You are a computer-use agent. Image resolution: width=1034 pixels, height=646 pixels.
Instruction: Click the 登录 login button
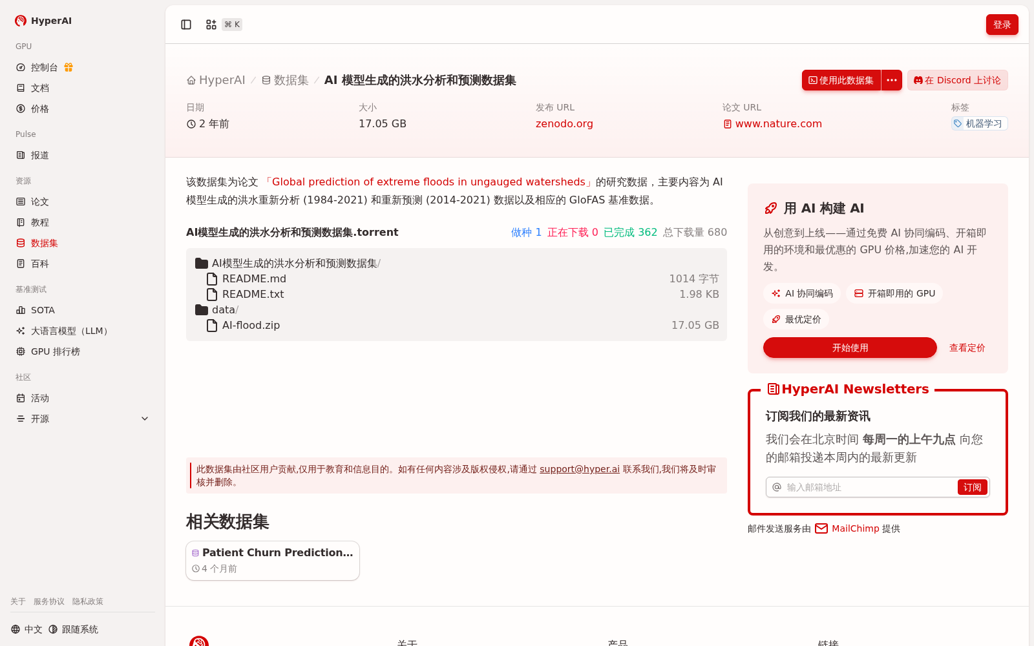point(1002,25)
